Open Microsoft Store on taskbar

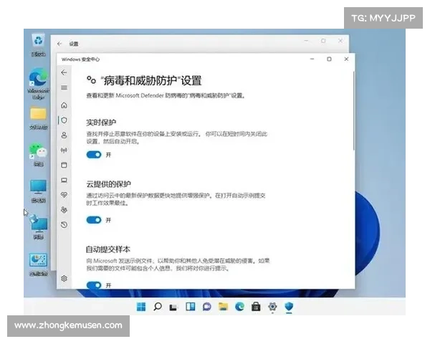(256, 307)
